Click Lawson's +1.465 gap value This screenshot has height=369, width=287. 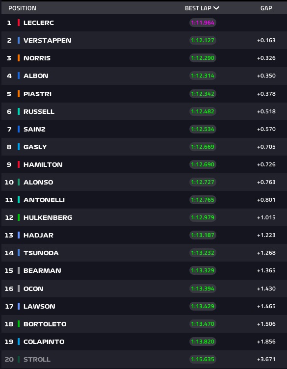(266, 306)
